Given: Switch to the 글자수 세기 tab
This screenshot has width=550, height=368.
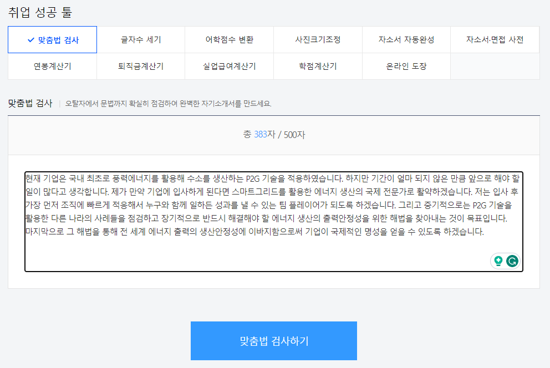Looking at the screenshot, I should pos(140,39).
